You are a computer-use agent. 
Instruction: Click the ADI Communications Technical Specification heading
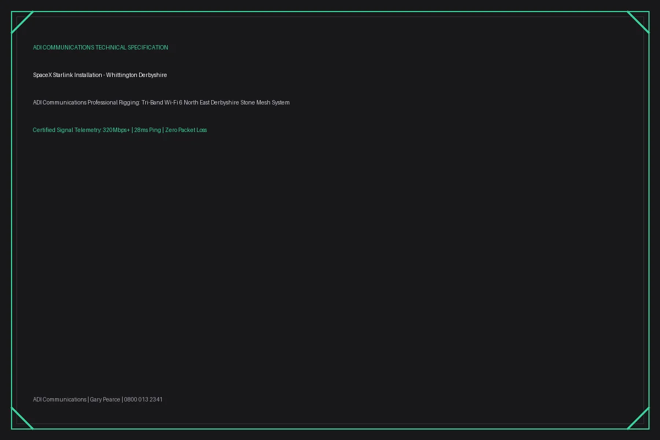click(101, 48)
